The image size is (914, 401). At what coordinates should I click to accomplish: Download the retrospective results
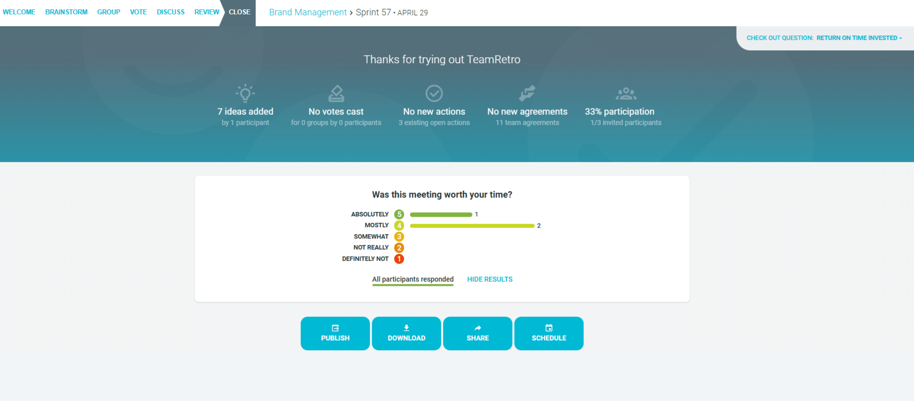[x=406, y=333]
